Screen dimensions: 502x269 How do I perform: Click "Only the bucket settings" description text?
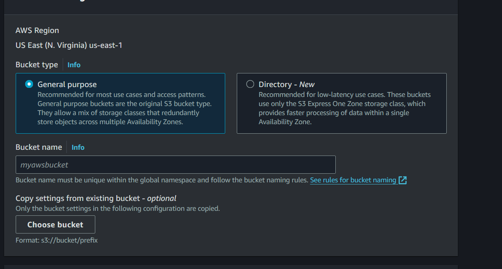(118, 208)
